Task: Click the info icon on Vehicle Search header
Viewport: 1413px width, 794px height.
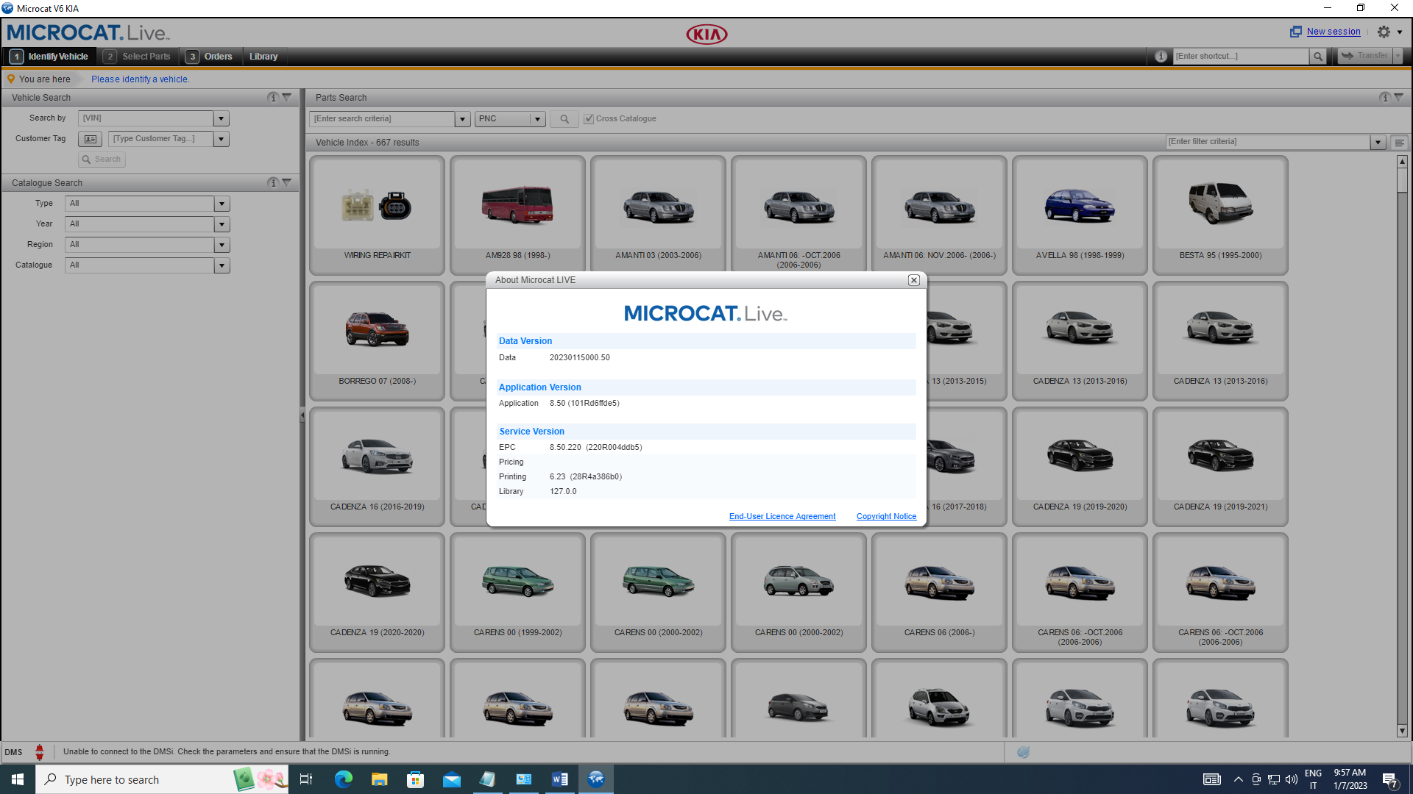Action: [x=272, y=96]
